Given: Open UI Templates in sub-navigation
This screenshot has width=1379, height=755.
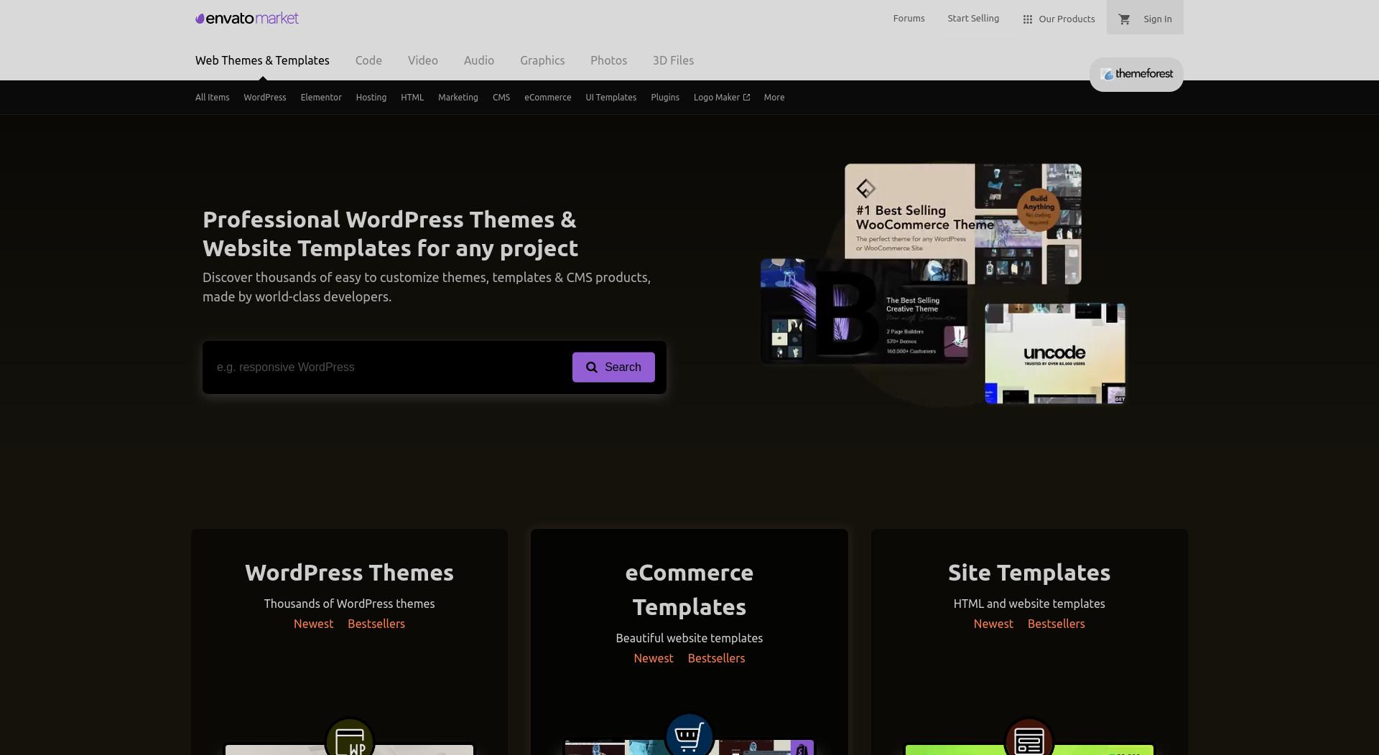Looking at the screenshot, I should coord(611,98).
